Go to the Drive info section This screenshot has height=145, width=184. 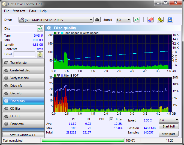click(23, 86)
